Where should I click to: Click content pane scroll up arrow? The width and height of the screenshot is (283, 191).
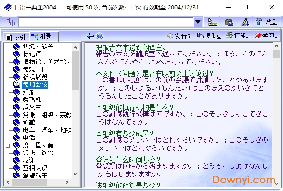pos(276,46)
